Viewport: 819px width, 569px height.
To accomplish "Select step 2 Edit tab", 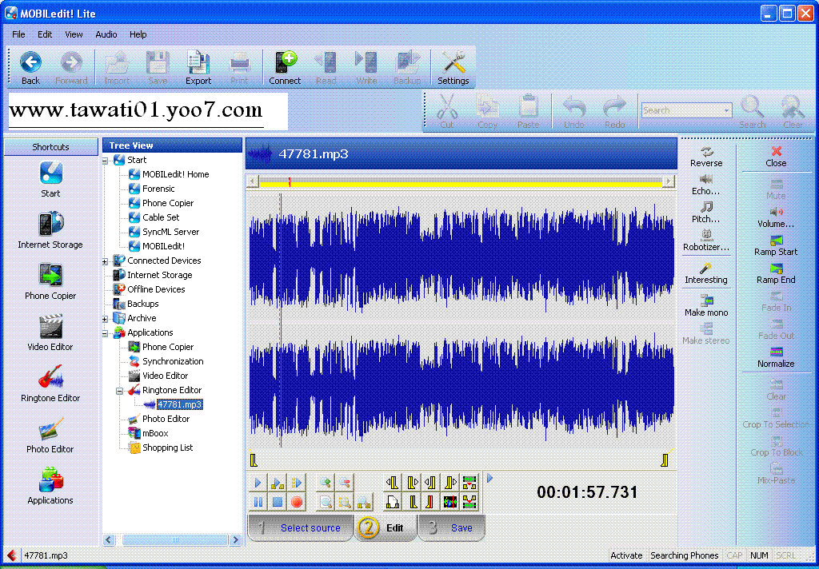I will point(386,527).
